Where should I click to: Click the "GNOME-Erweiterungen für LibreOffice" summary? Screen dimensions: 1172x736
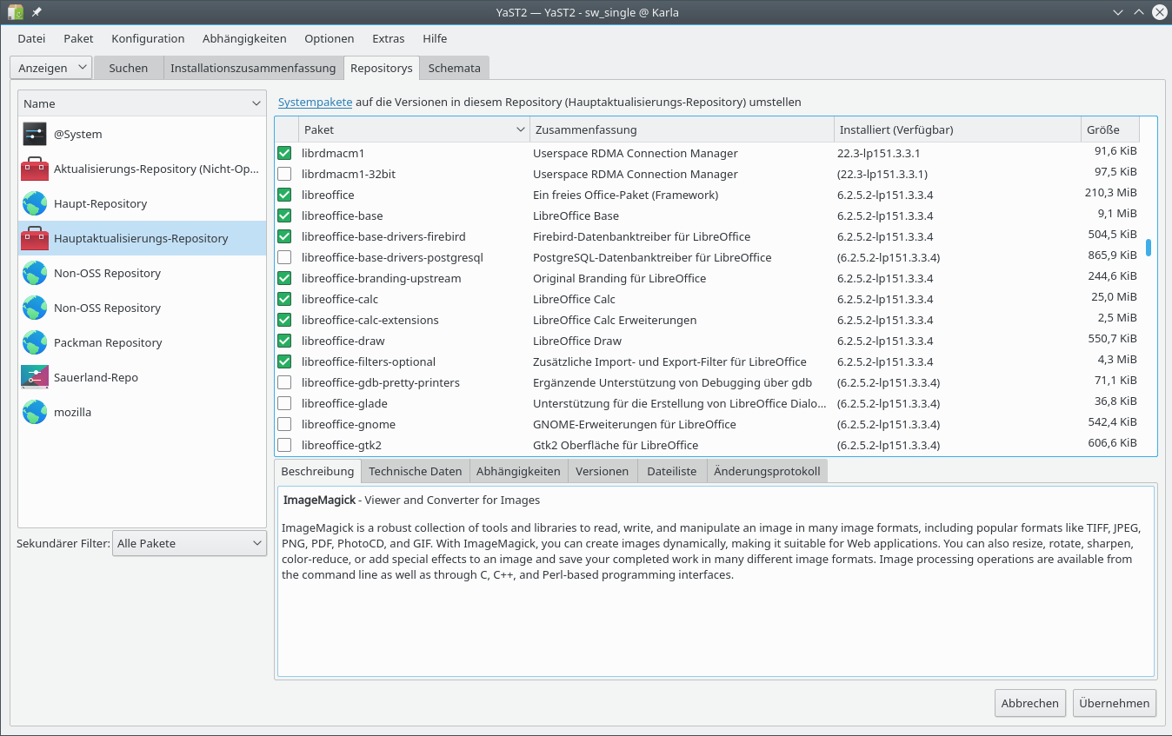[635, 424]
